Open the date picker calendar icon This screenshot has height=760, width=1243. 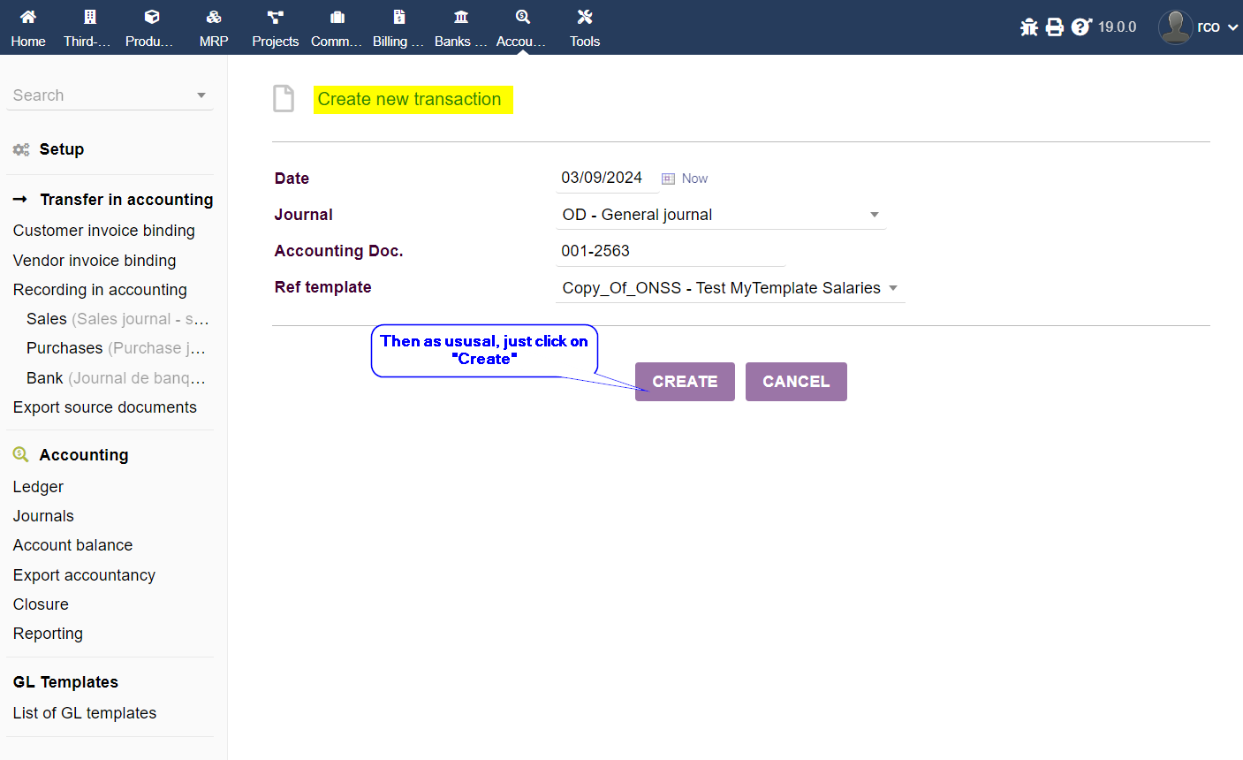(x=668, y=179)
